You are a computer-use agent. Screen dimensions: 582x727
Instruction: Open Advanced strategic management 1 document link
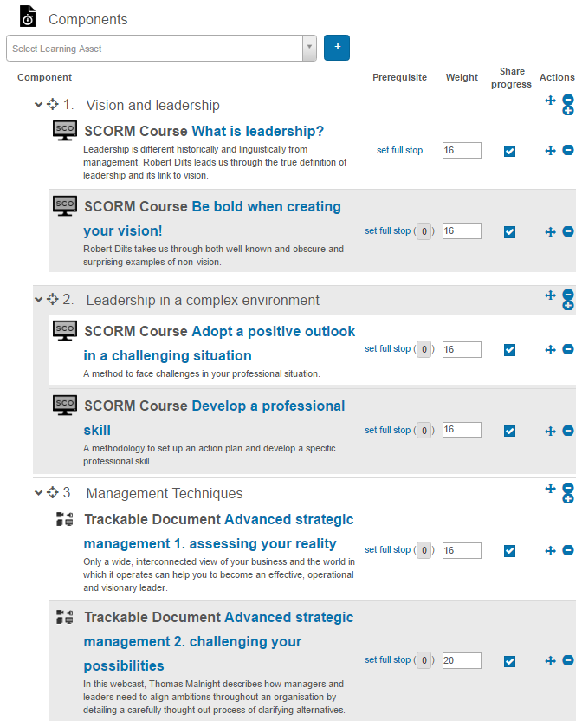[x=218, y=531]
